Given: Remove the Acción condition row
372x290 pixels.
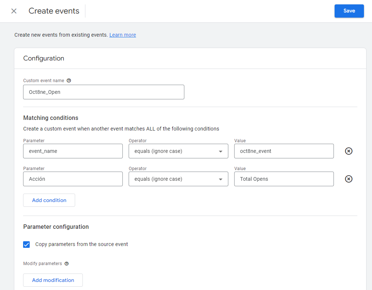Looking at the screenshot, I should click(349, 179).
